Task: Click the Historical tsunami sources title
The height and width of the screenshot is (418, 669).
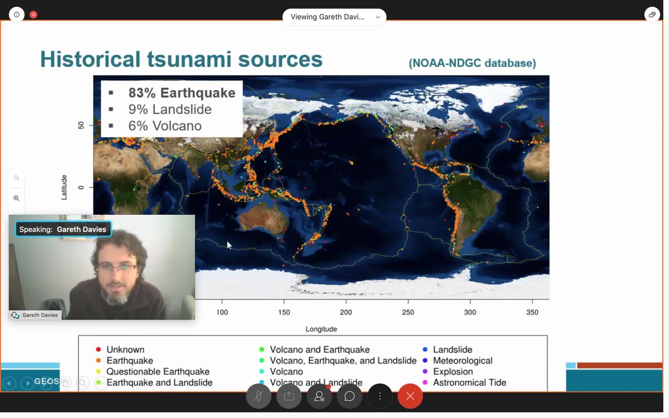Action: [x=181, y=59]
